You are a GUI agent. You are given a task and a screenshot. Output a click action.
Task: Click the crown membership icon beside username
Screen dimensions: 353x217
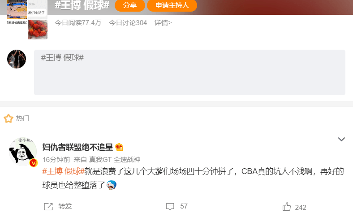pos(119,147)
